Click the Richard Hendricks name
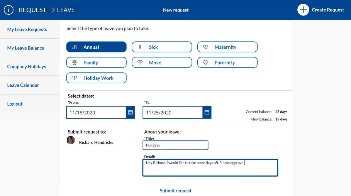Image resolution: width=351 pixels, height=196 pixels. click(96, 143)
